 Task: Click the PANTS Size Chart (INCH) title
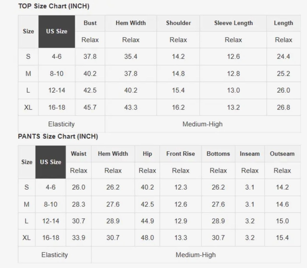point(58,136)
